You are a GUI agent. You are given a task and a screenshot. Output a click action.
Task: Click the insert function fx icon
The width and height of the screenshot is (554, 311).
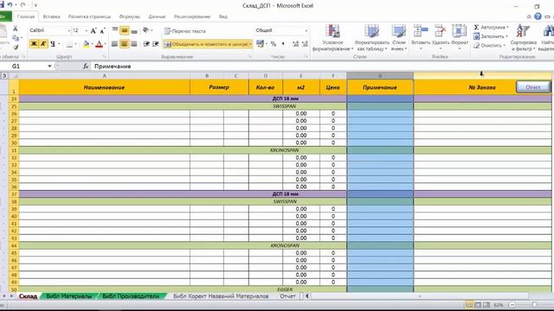[86, 66]
